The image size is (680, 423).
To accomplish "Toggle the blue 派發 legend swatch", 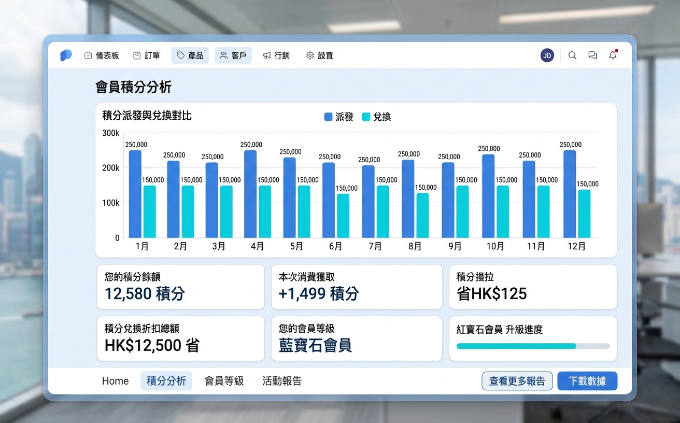I will pos(328,117).
